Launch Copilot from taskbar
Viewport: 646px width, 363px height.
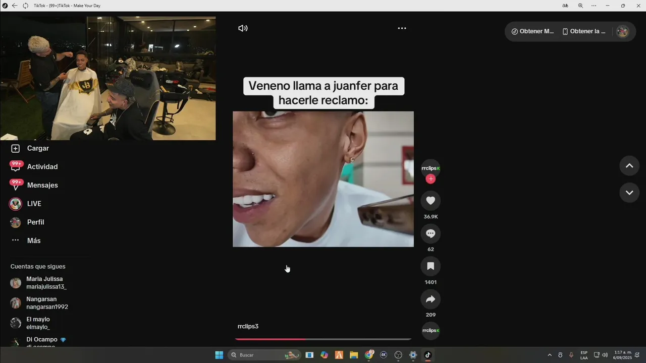coord(324,355)
